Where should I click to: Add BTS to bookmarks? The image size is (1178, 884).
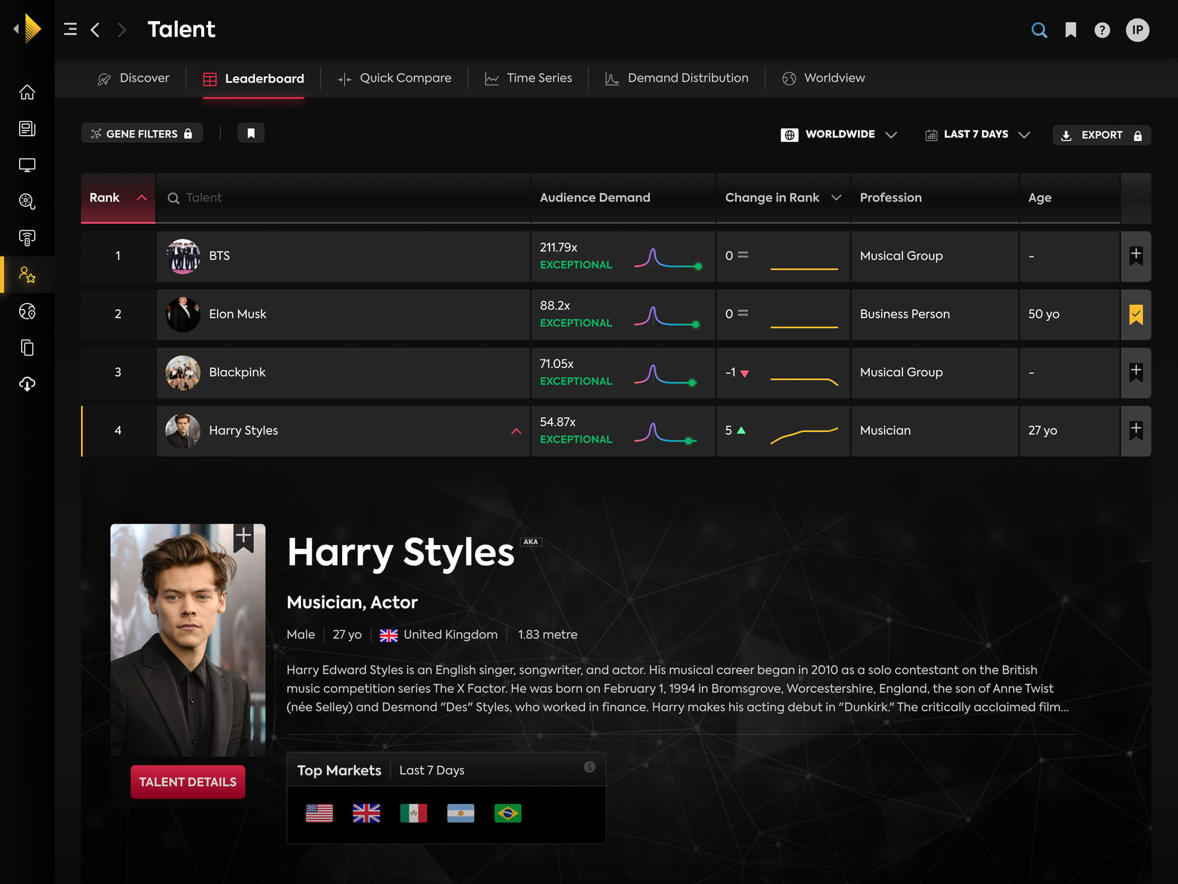coord(1135,256)
